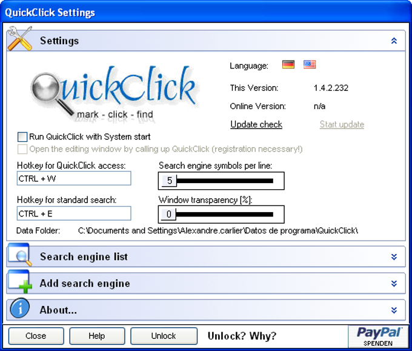The width and height of the screenshot is (412, 351).
Task: Click the Start update link
Action: (x=342, y=124)
